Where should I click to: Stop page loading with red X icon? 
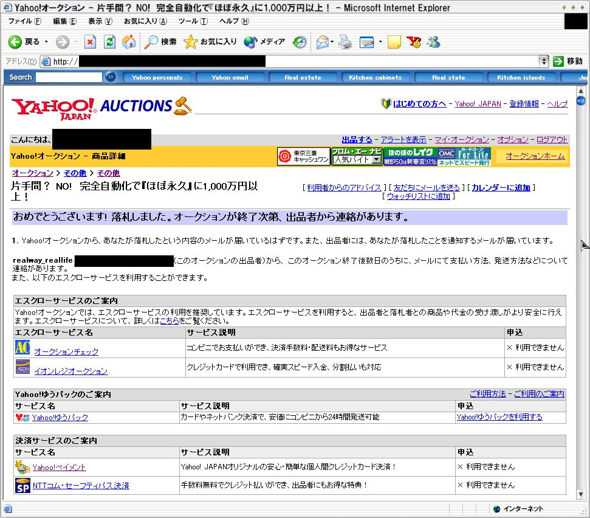click(x=90, y=42)
